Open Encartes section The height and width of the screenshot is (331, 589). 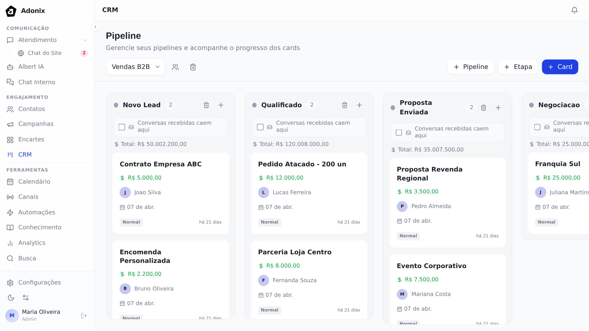point(47,140)
